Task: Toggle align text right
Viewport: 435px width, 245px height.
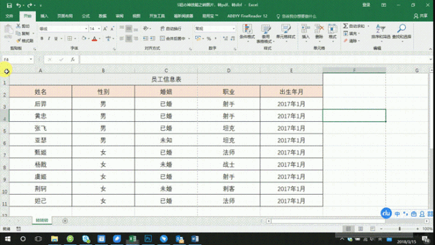Action: (x=136, y=38)
